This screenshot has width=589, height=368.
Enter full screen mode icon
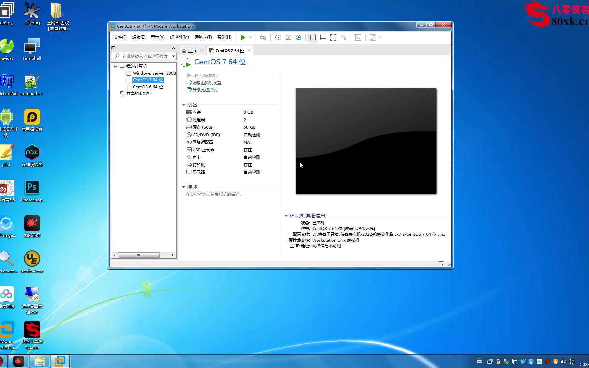(x=333, y=37)
